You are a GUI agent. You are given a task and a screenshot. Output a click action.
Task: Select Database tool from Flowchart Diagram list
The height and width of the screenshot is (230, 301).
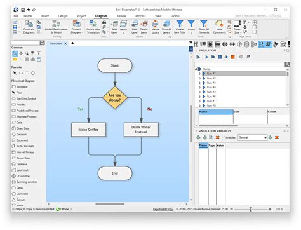pos(20,164)
